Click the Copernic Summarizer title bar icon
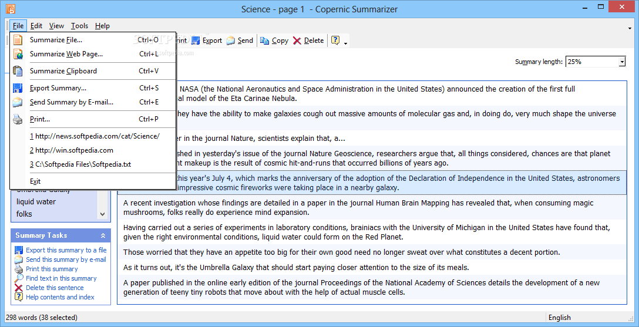 pyautogui.click(x=10, y=9)
